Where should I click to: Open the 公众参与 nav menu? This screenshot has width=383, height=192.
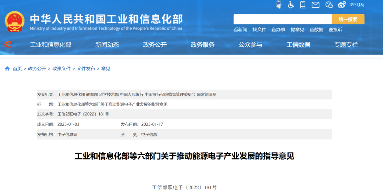[x=250, y=45]
